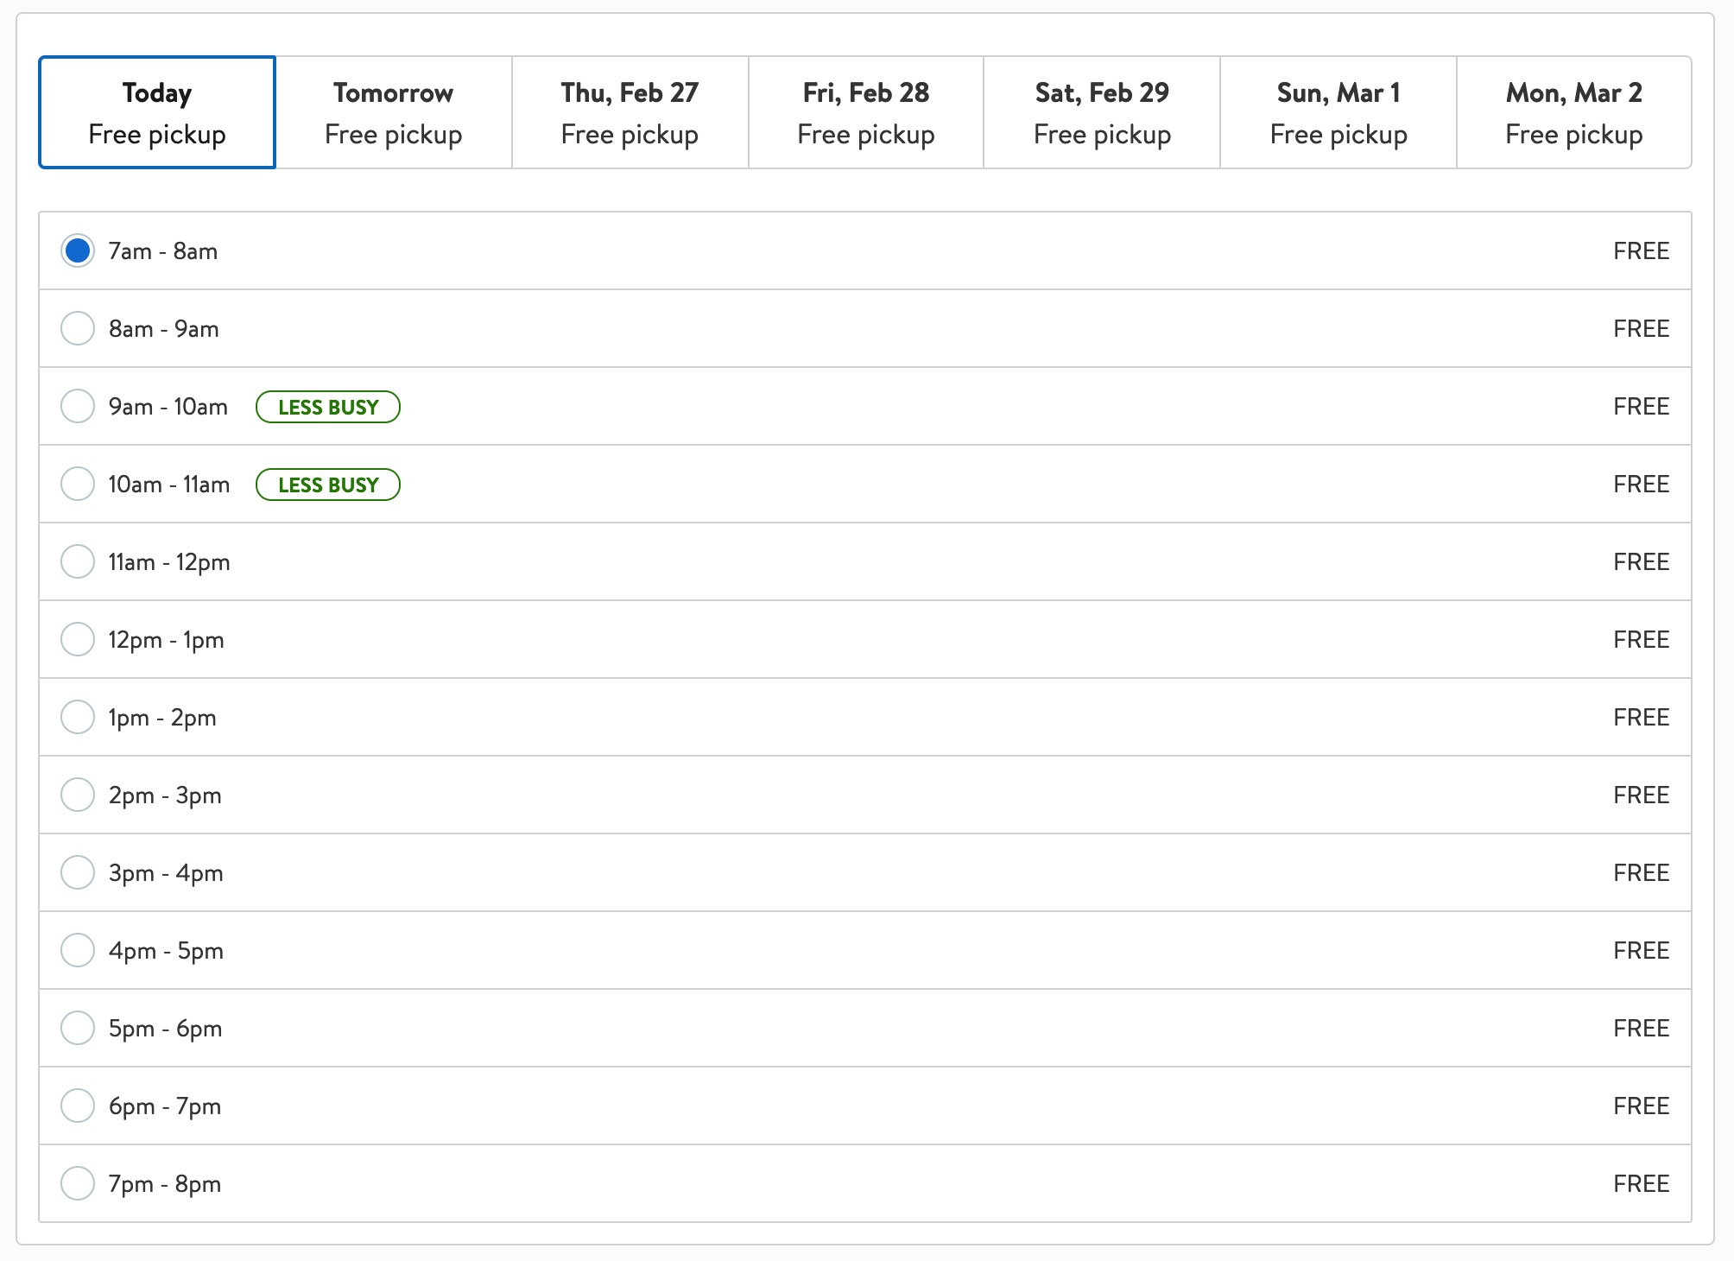Select the 7am - 8am pickup slot

pos(78,251)
